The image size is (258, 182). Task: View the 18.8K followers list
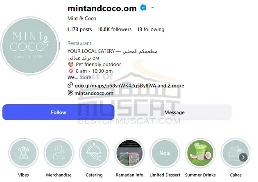pyautogui.click(x=115, y=29)
